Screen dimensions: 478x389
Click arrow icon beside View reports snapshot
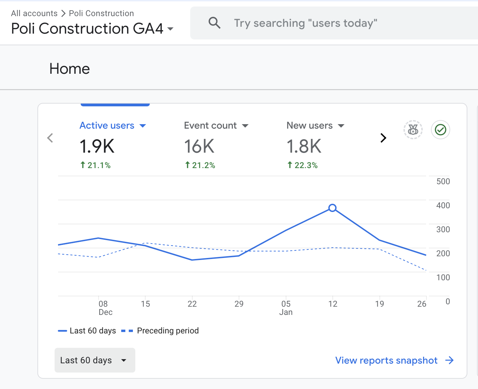tap(449, 360)
